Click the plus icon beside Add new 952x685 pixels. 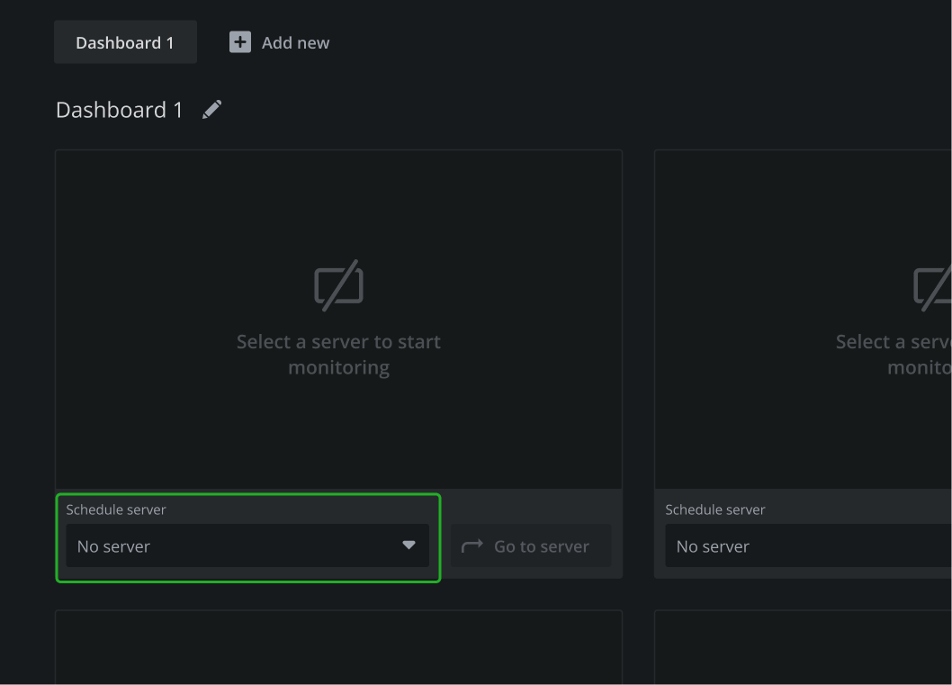pos(240,42)
